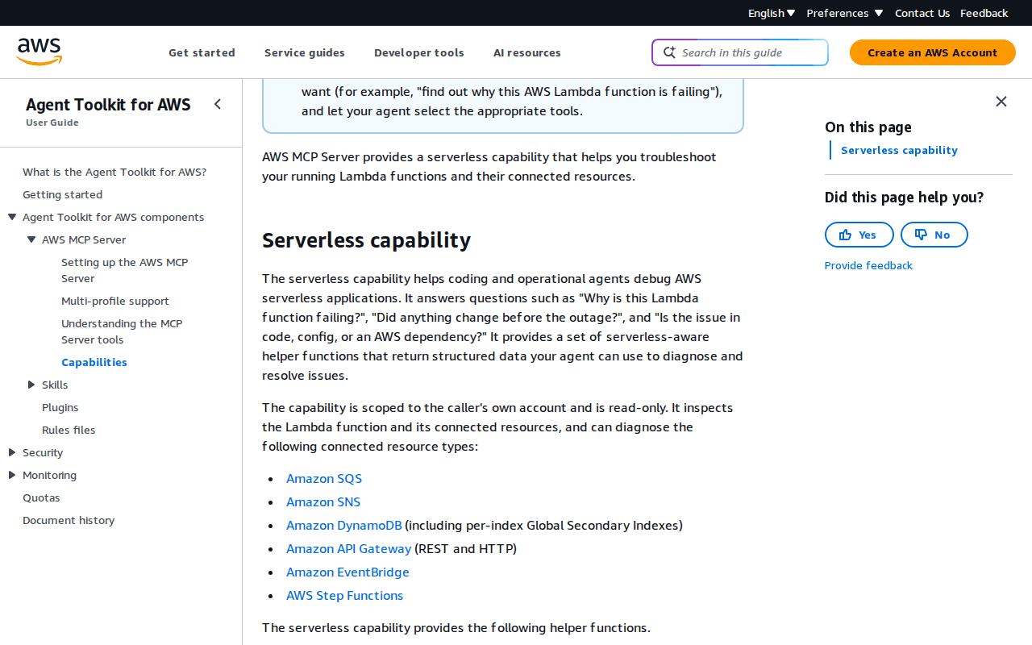The image size is (1032, 645).
Task: Expand the Monitoring section arrow
Action: 12,475
